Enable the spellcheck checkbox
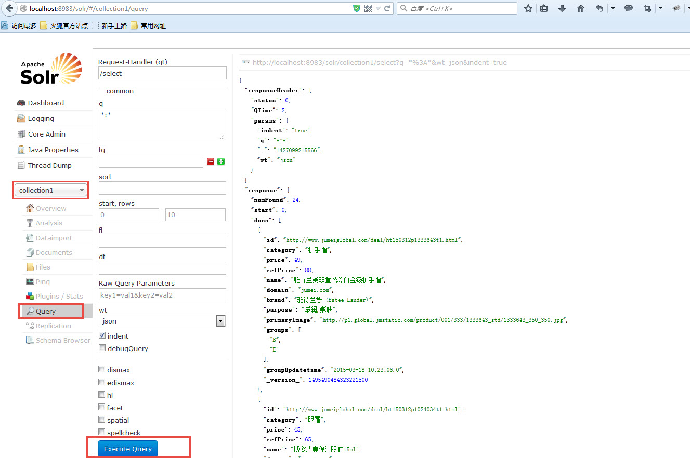This screenshot has width=690, height=458. (102, 433)
